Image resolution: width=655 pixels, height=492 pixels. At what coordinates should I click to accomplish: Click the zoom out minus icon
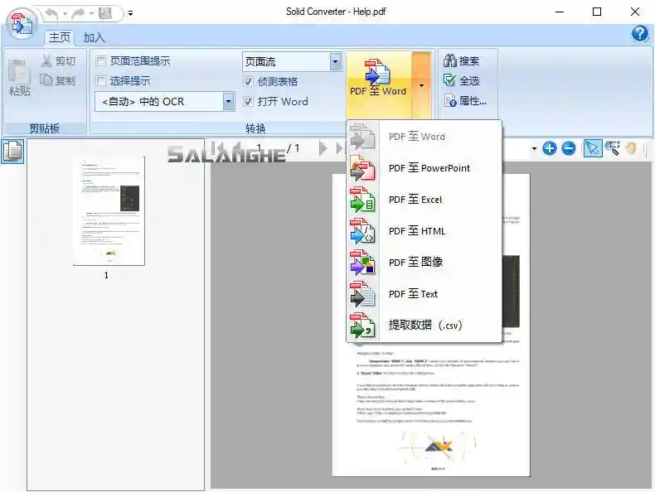[569, 148]
